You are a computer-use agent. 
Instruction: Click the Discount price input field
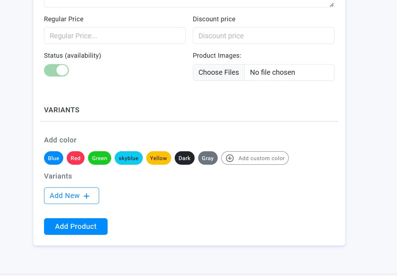point(263,36)
